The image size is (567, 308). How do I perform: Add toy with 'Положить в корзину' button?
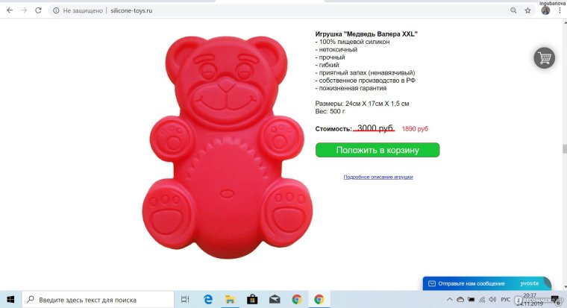pyautogui.click(x=378, y=150)
